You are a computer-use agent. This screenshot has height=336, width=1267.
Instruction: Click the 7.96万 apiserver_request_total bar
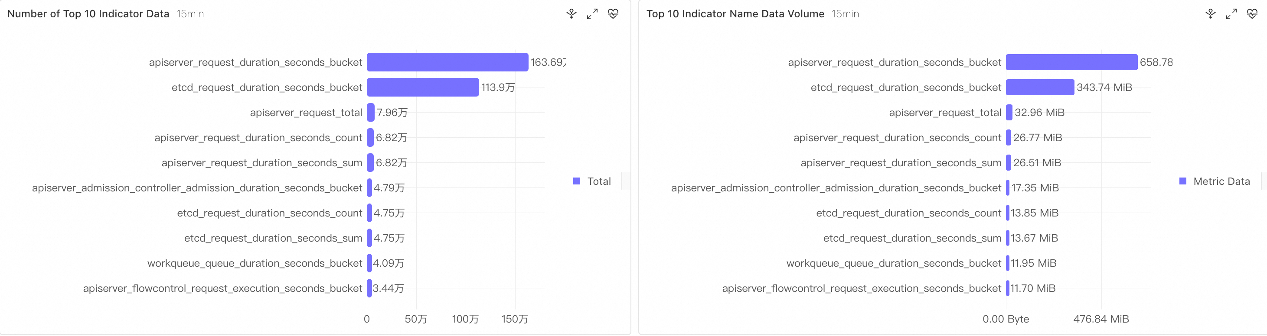pos(371,113)
